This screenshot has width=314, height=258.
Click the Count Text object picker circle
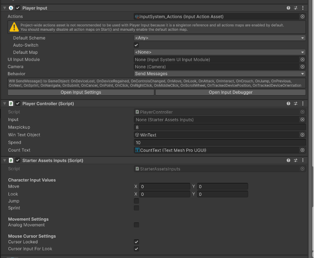pos(302,150)
